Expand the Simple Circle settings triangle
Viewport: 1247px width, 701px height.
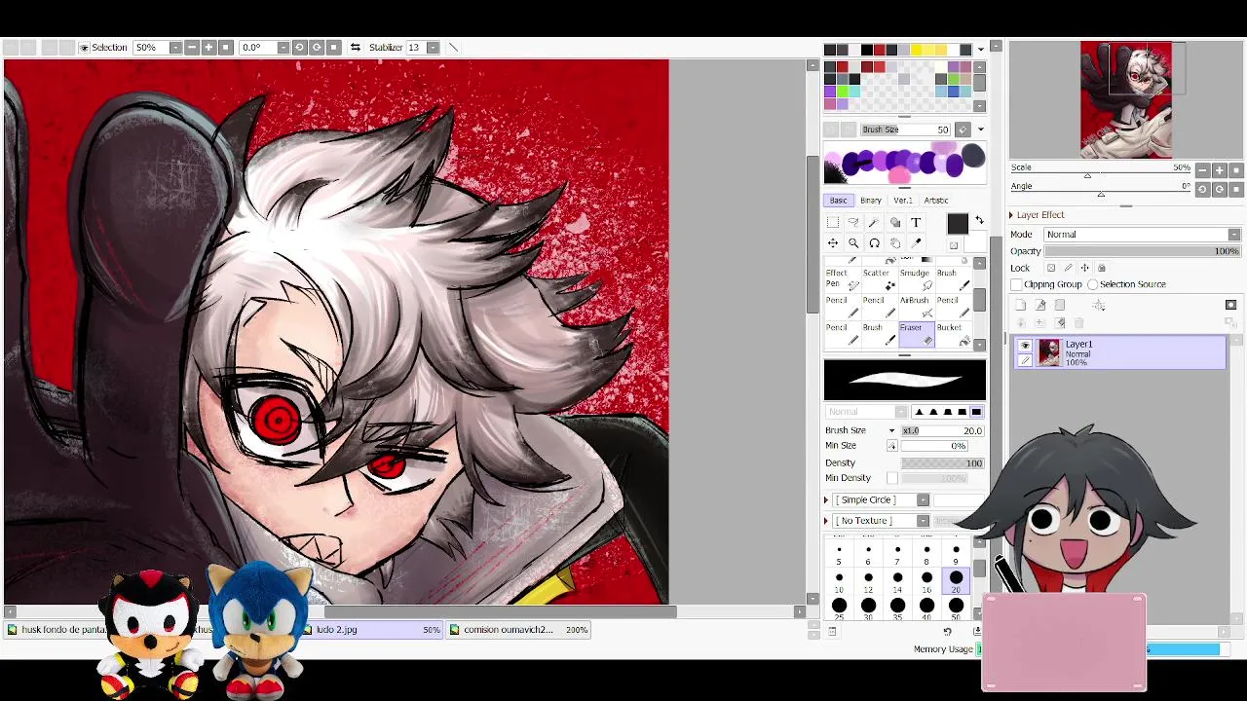click(x=826, y=499)
